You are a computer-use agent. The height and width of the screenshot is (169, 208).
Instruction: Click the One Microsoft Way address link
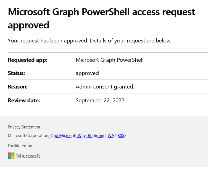pos(88,135)
